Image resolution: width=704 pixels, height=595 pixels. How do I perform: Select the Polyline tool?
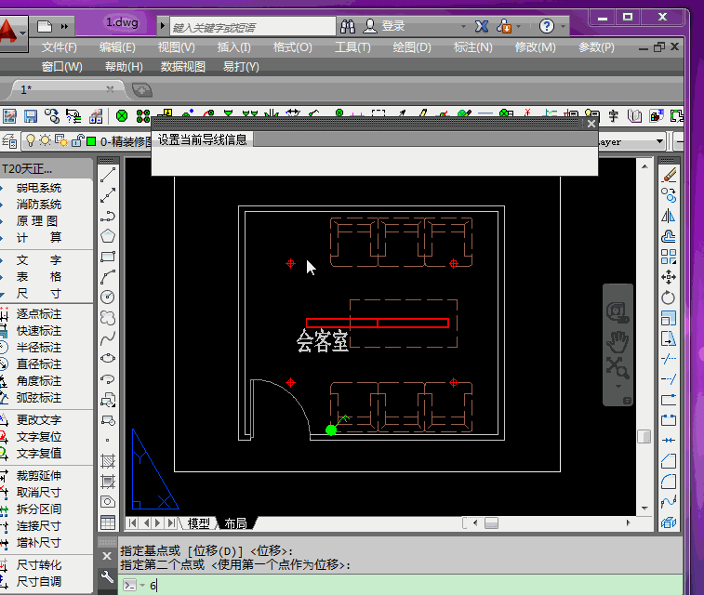(x=108, y=217)
